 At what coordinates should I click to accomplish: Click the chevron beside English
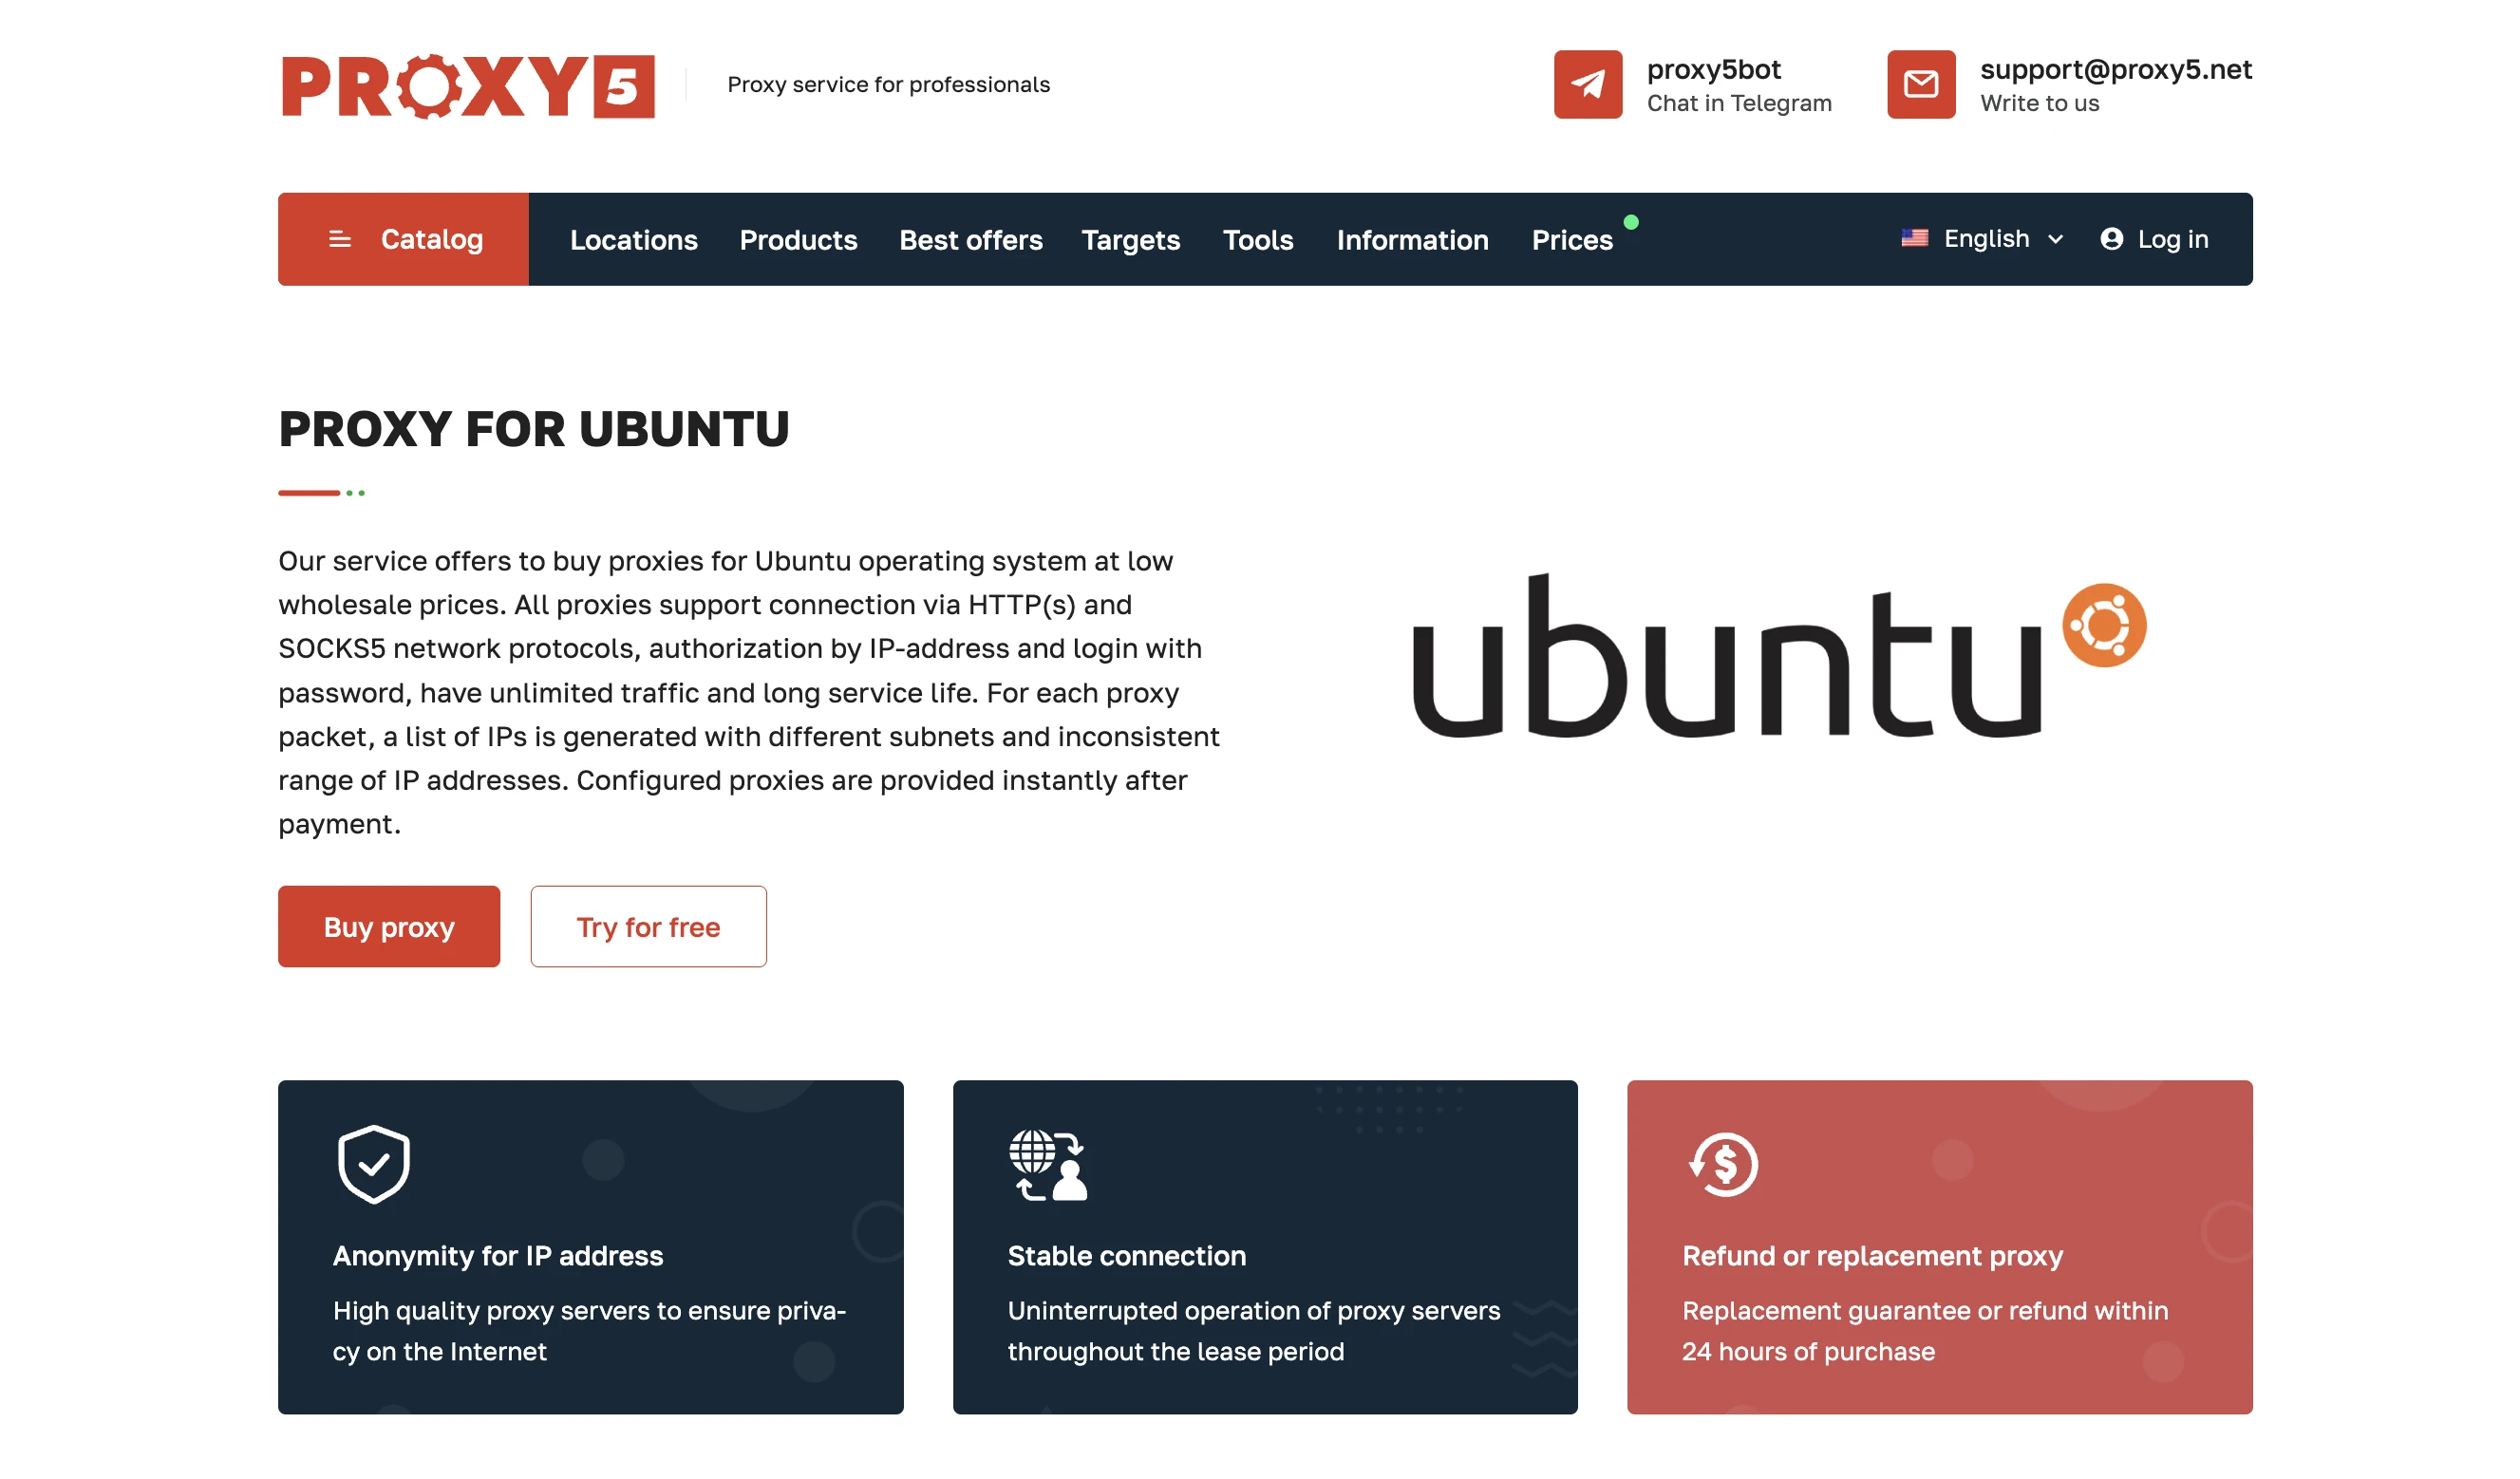tap(2055, 240)
